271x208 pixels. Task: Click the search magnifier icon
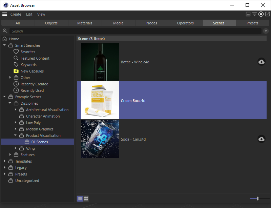click(5, 31)
